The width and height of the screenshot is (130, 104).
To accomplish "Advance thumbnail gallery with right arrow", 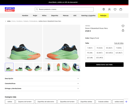I will pyautogui.click(x=78, y=67).
